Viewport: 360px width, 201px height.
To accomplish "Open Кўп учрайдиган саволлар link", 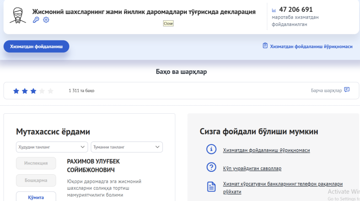I will click(x=252, y=168).
